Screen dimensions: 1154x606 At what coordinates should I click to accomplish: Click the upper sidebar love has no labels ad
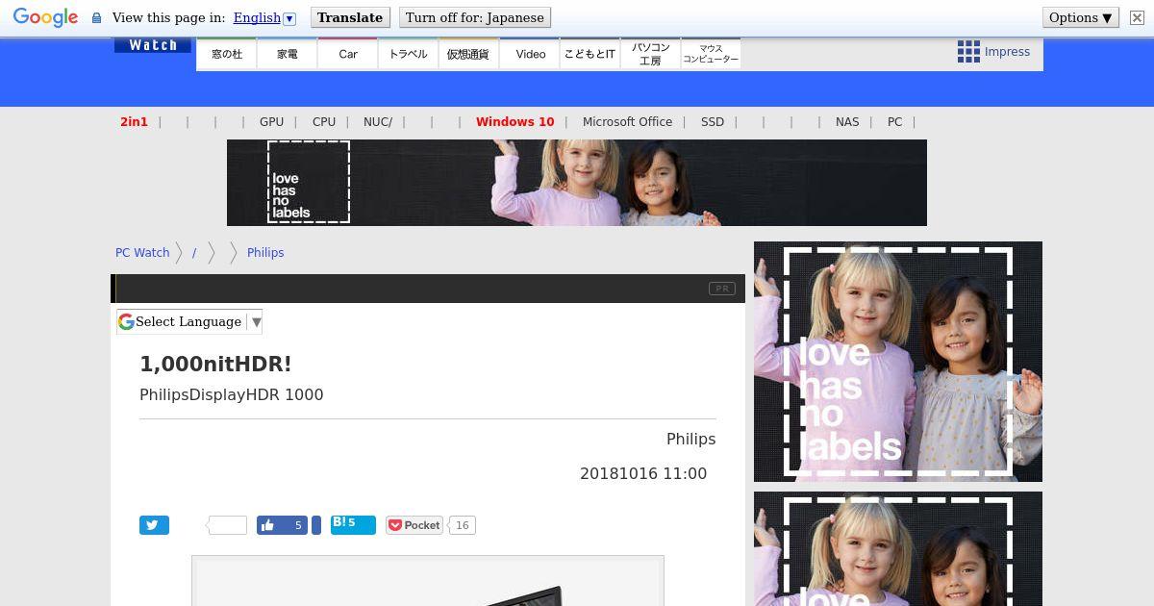pyautogui.click(x=898, y=362)
